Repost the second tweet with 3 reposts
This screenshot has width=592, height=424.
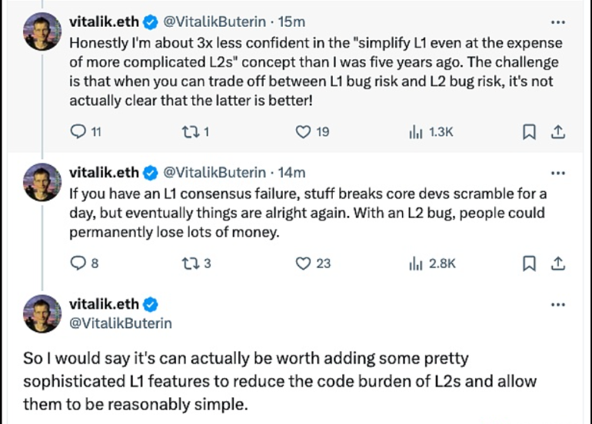189,263
